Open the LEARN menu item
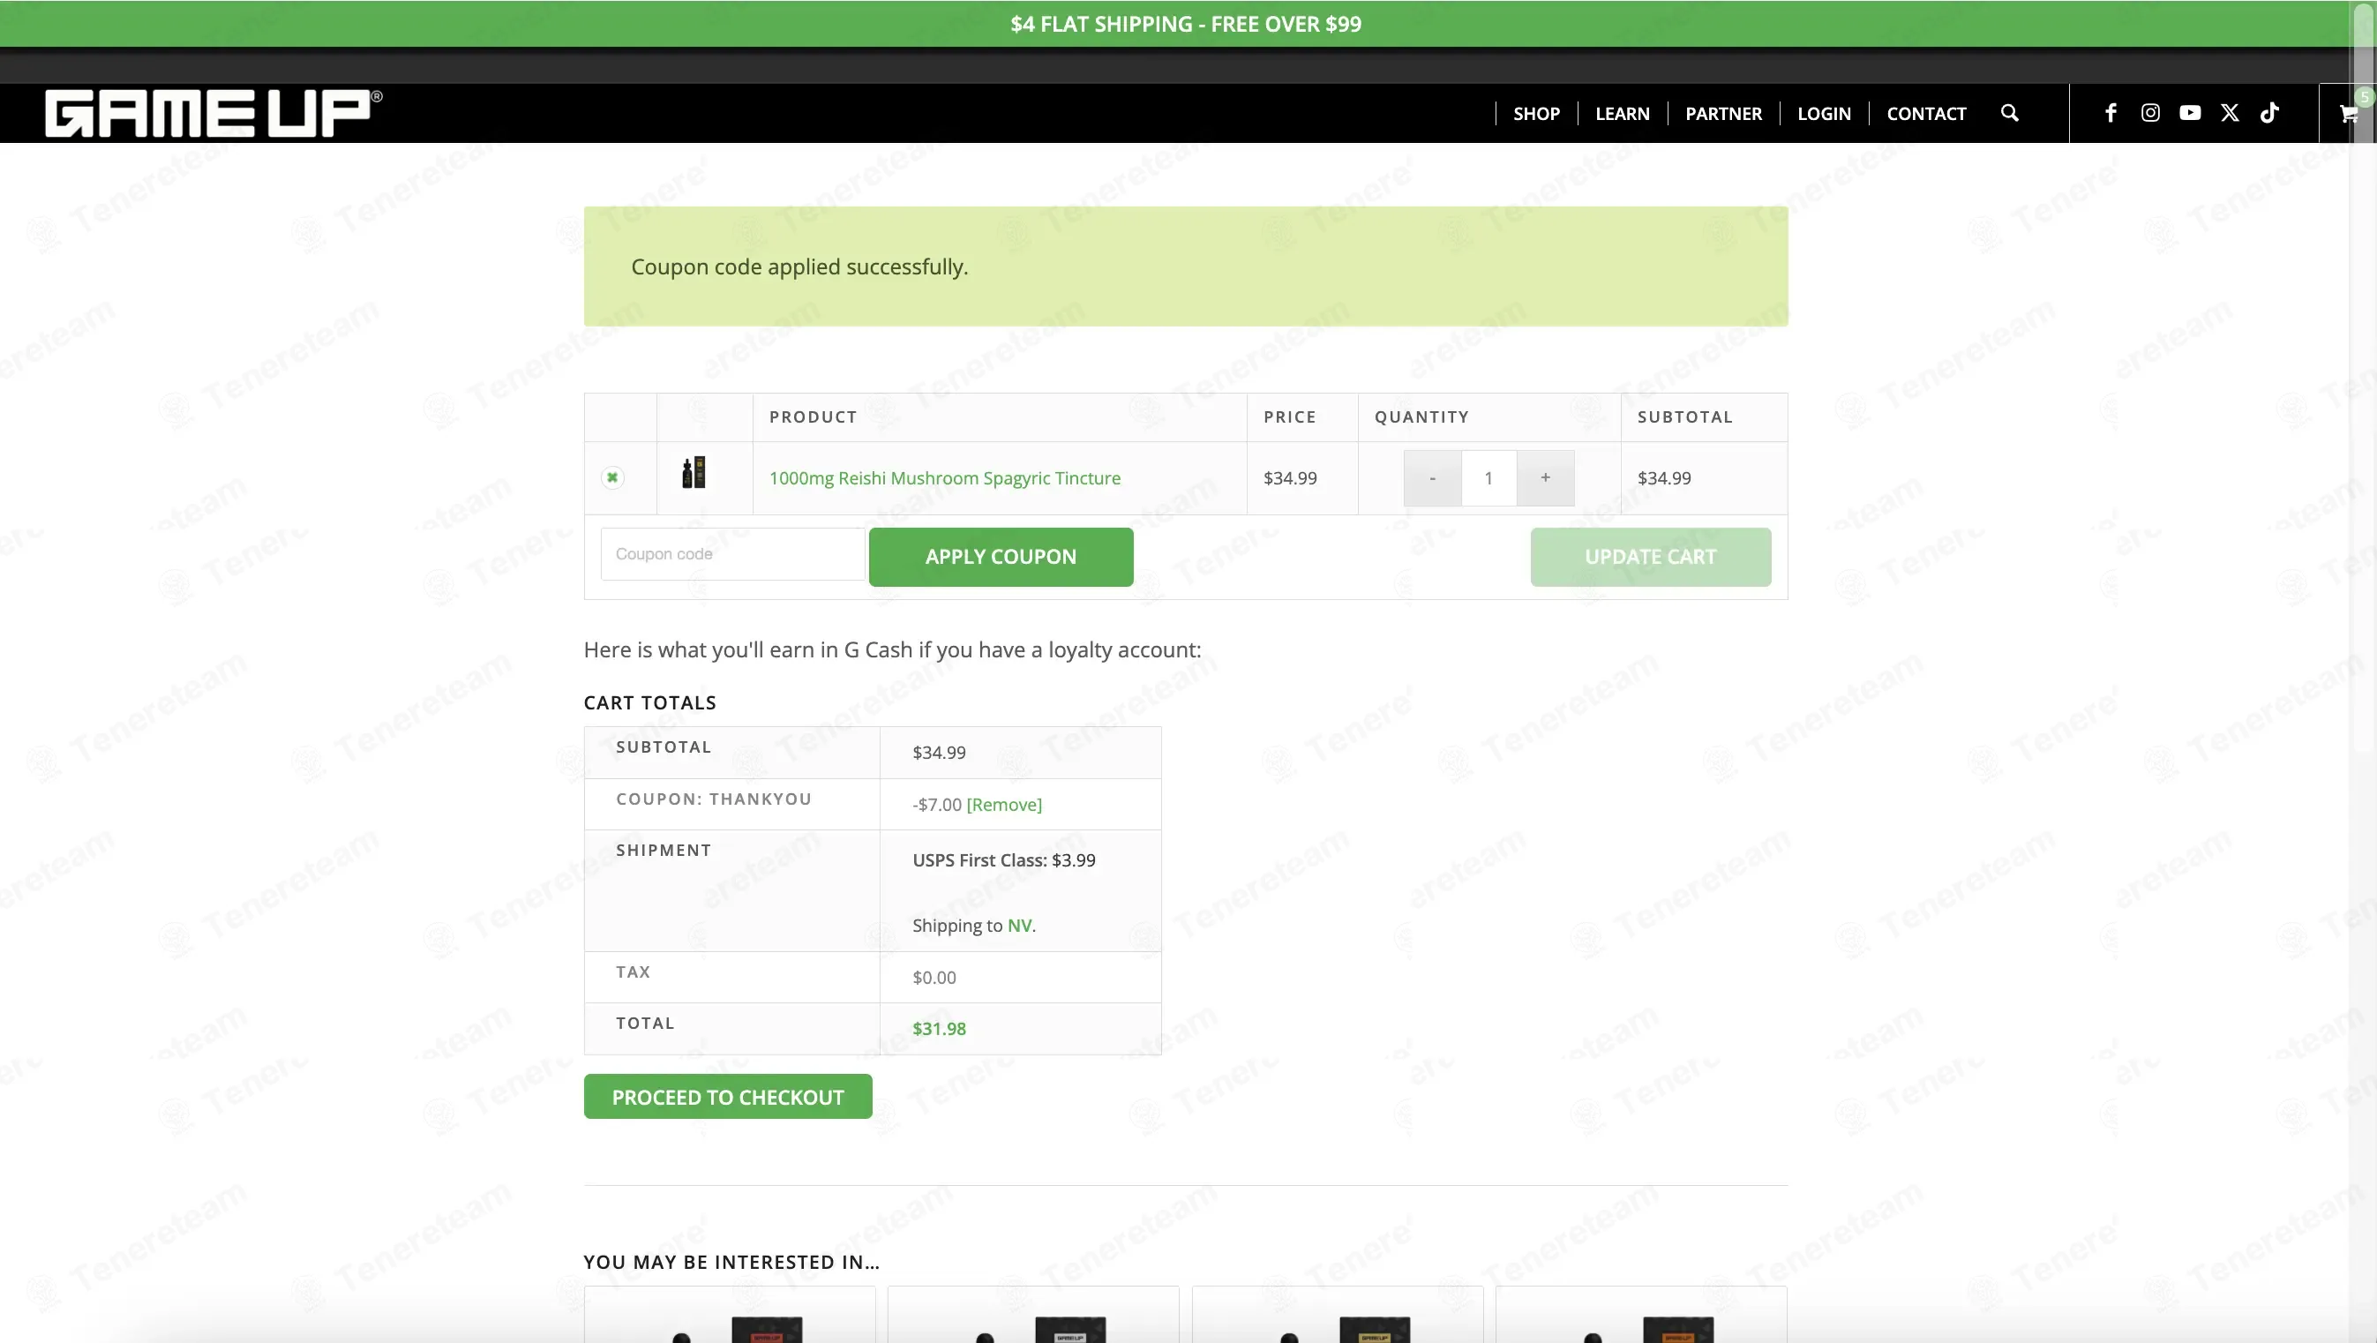The height and width of the screenshot is (1343, 2377). (x=1623, y=114)
